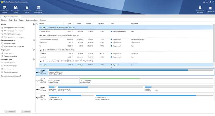Click the Отменить button
The width and height of the screenshot is (215, 116).
(26, 111)
